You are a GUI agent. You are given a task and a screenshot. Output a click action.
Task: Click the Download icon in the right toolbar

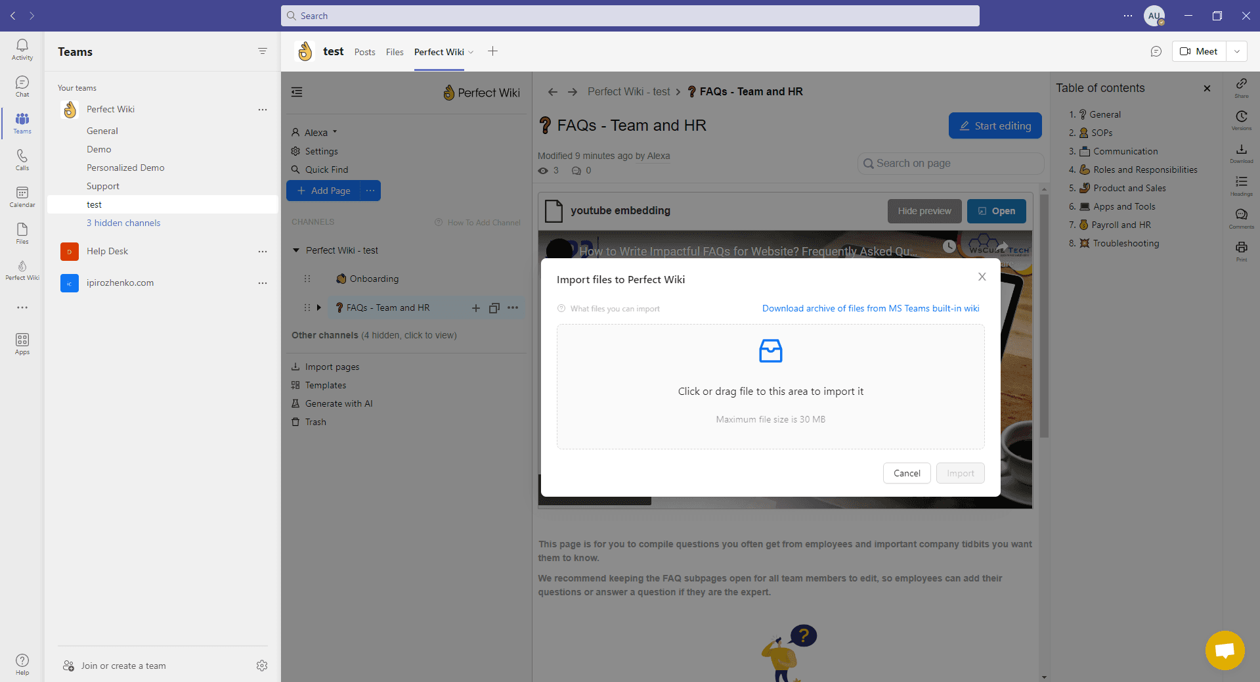tap(1242, 153)
